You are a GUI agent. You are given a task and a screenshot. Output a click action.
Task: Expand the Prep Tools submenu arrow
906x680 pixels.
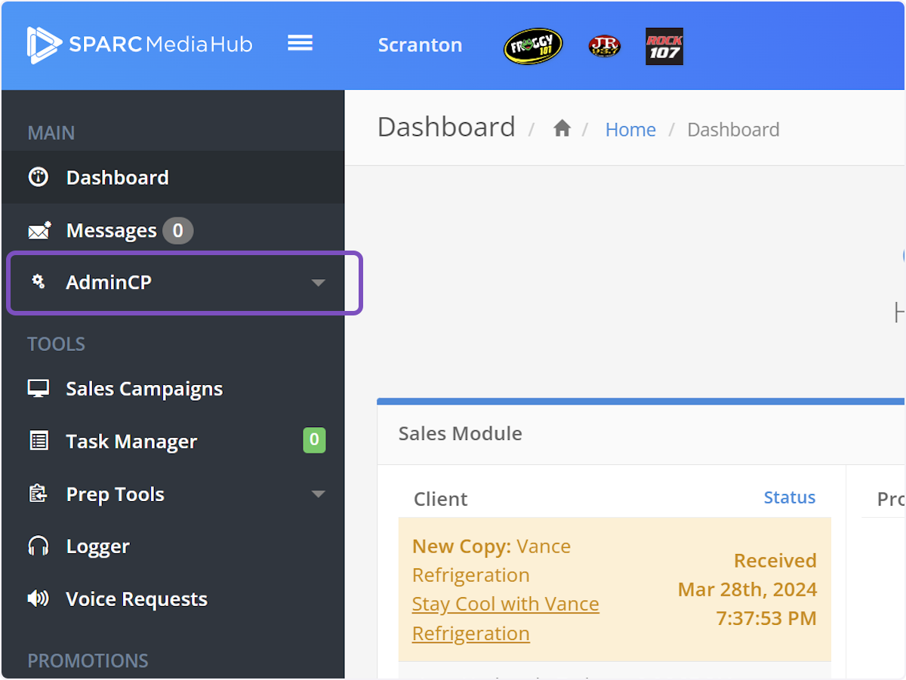click(318, 494)
